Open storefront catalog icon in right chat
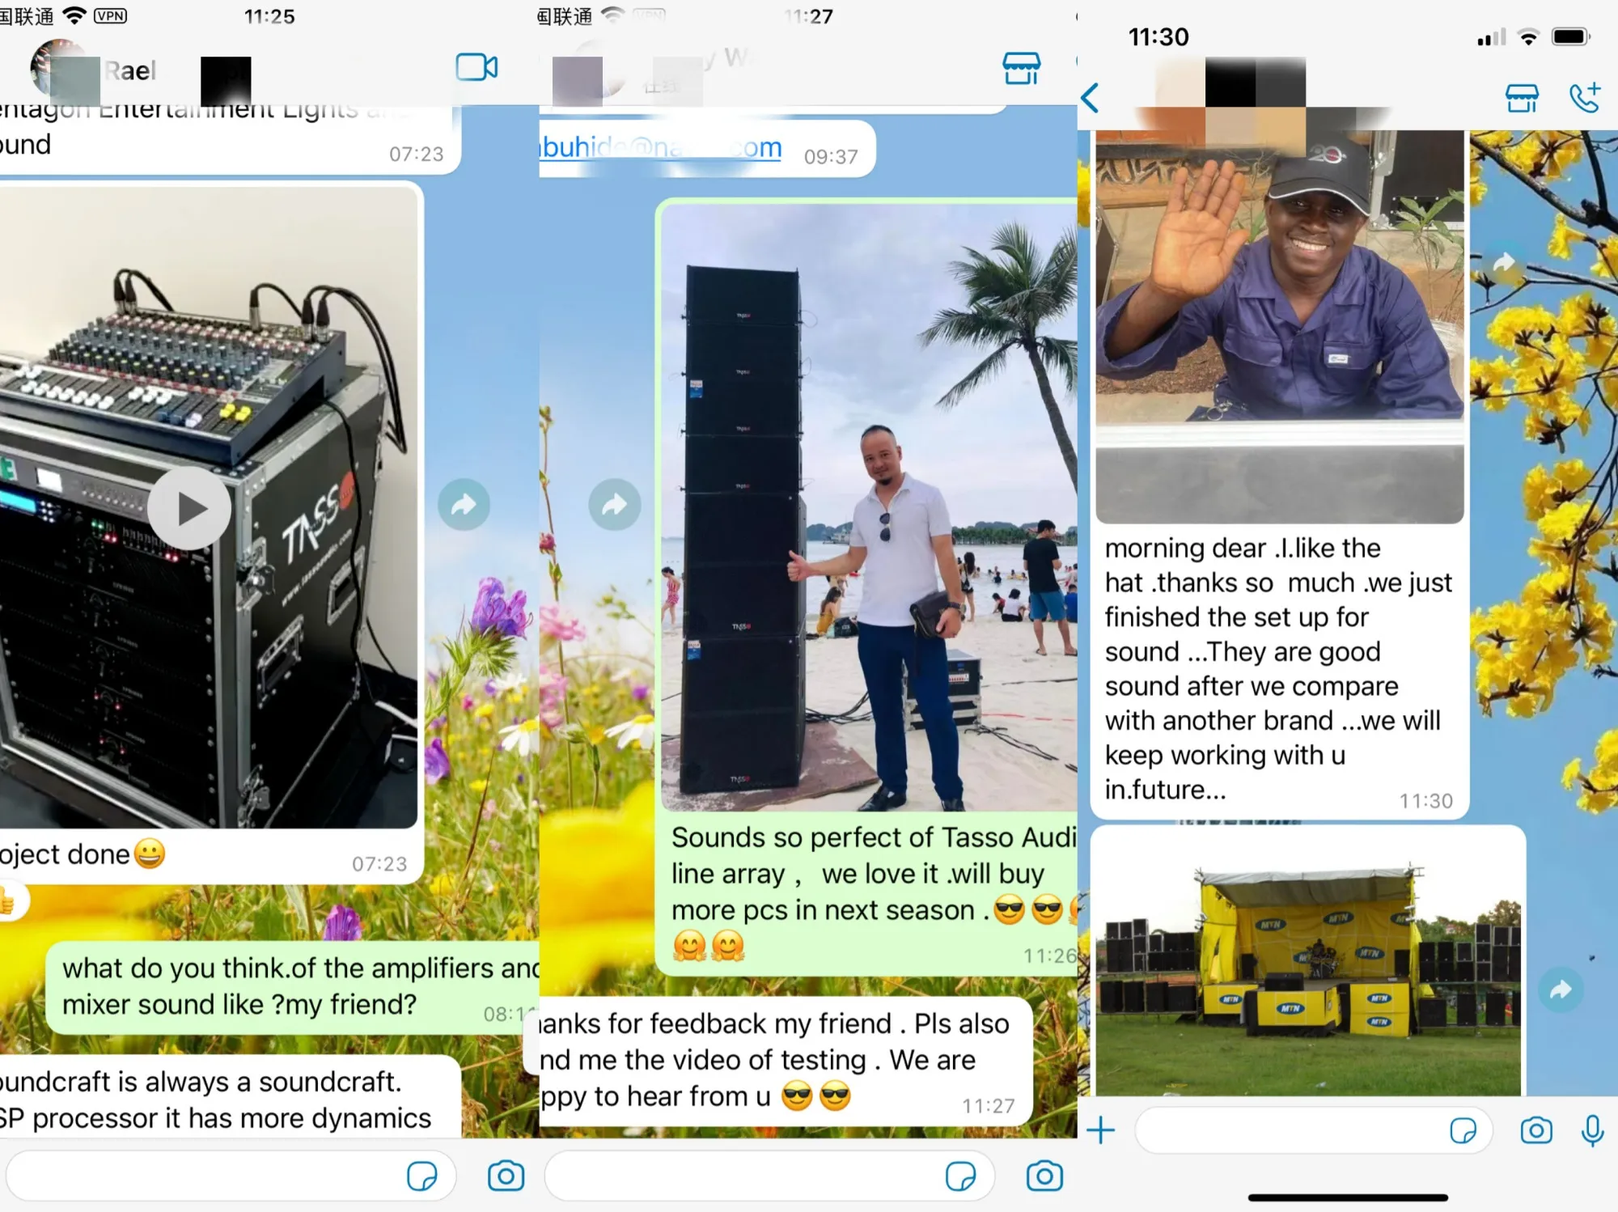1618x1212 pixels. [x=1521, y=98]
